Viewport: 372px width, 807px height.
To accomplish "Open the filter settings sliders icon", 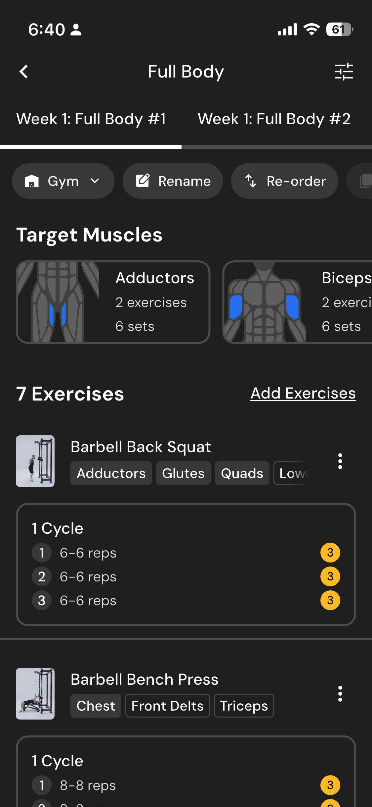I will coord(344,72).
